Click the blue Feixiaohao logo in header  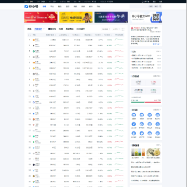click(x=31, y=6)
